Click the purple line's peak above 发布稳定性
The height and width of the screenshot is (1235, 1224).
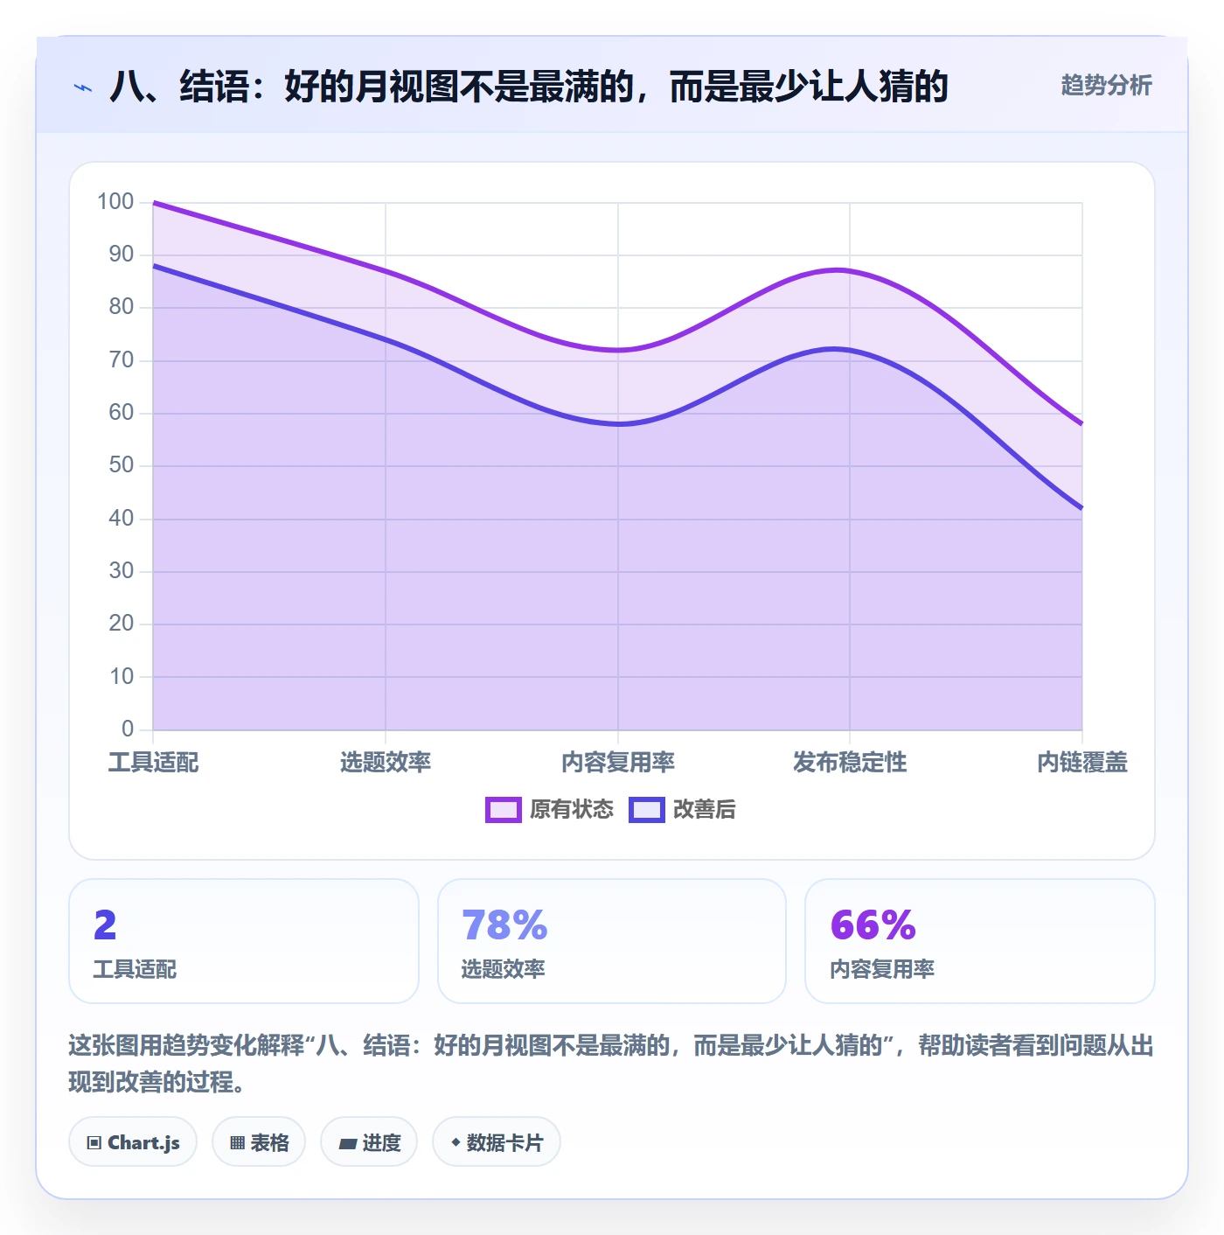coord(839,269)
